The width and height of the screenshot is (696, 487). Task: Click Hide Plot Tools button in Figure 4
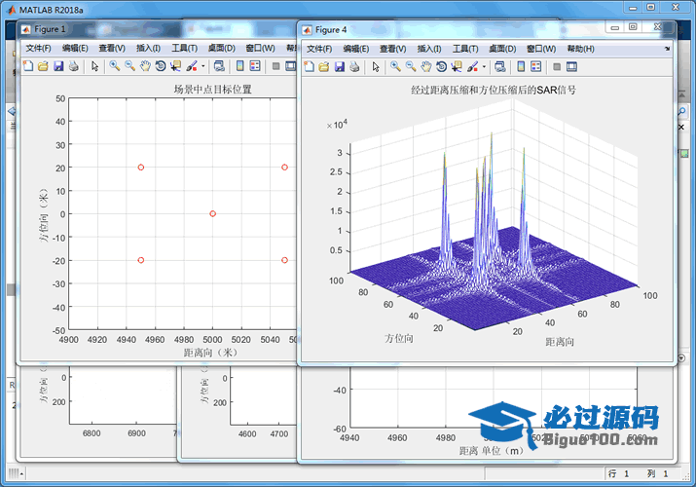point(557,67)
